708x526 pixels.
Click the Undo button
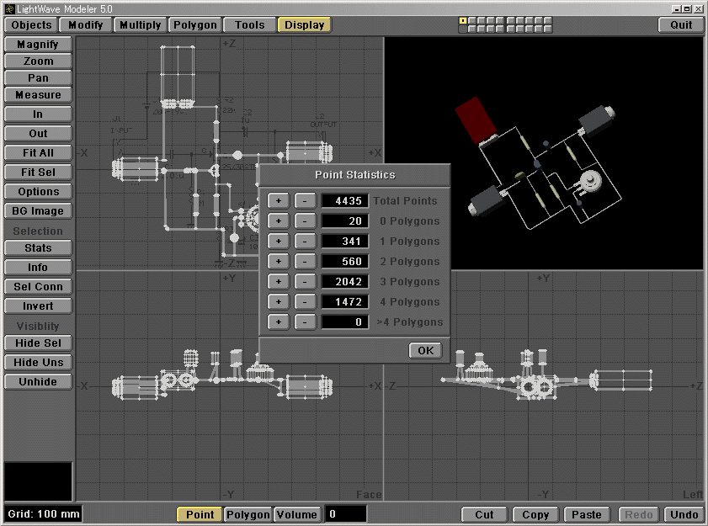point(684,514)
